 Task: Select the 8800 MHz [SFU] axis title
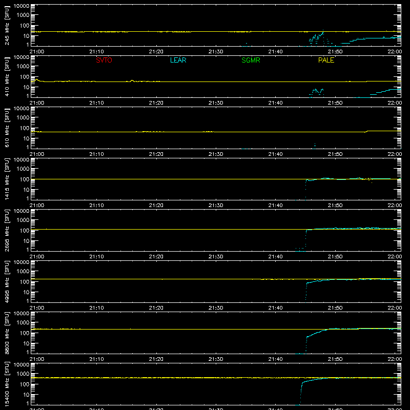7,333
